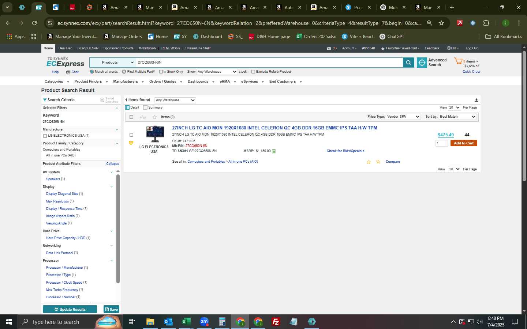Enable In Stock Only checkbox
527x329 pixels.
pyautogui.click(x=161, y=72)
